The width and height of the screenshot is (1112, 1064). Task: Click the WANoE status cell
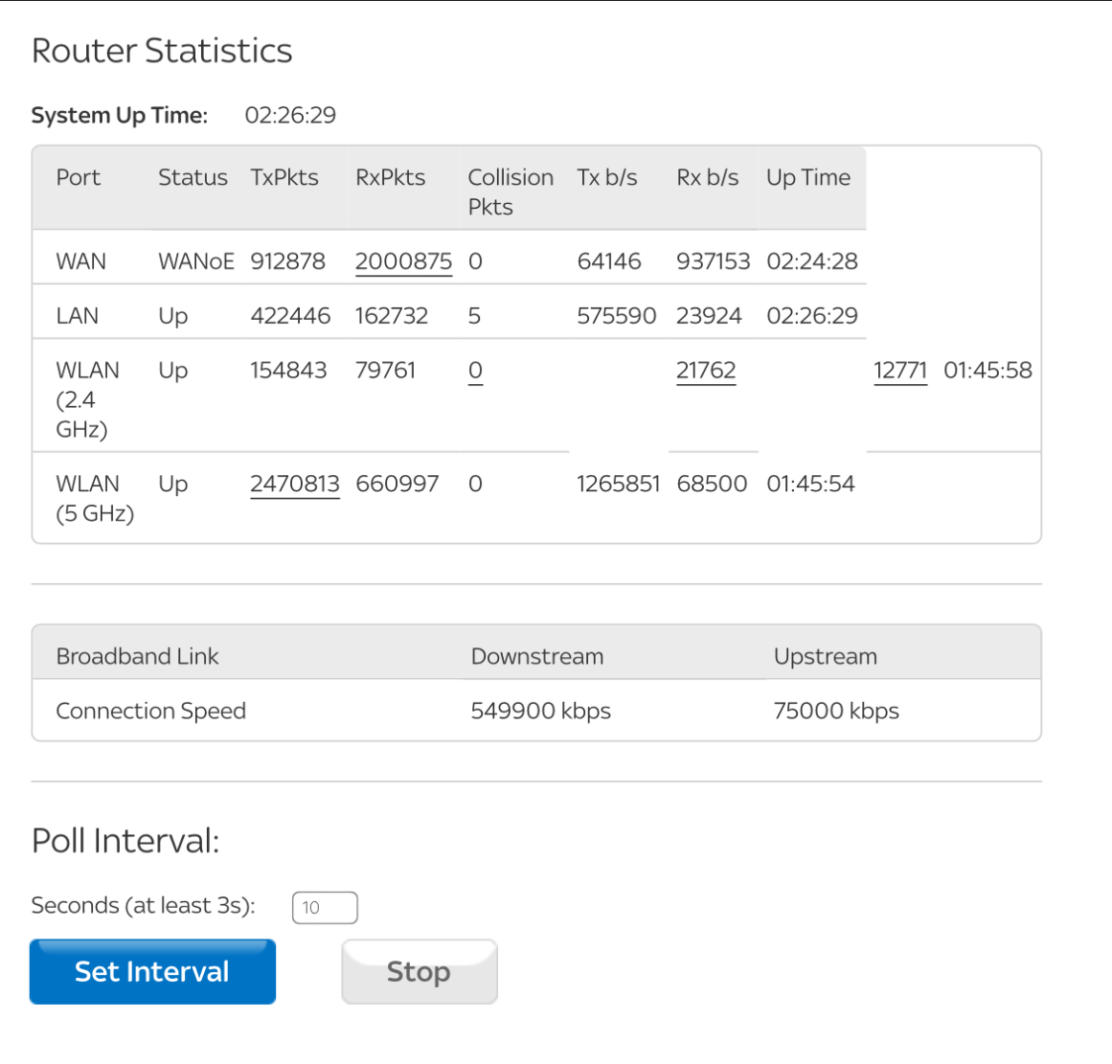point(195,261)
